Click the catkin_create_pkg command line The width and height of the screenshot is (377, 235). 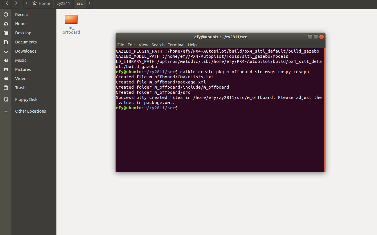212,72
